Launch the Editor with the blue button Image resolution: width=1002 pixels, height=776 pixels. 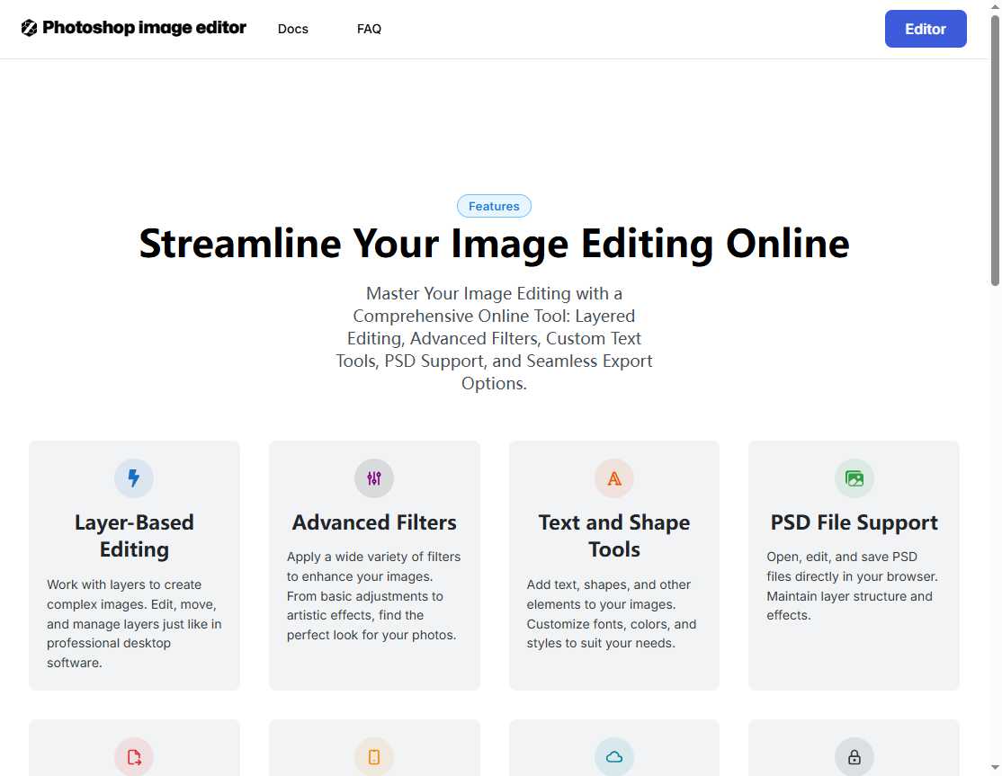925,28
